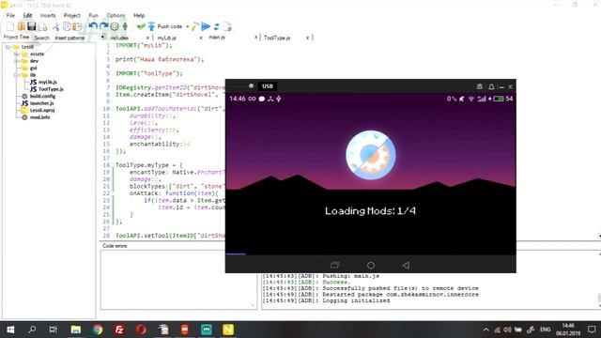
Task: Open the Project menu
Action: [72, 15]
